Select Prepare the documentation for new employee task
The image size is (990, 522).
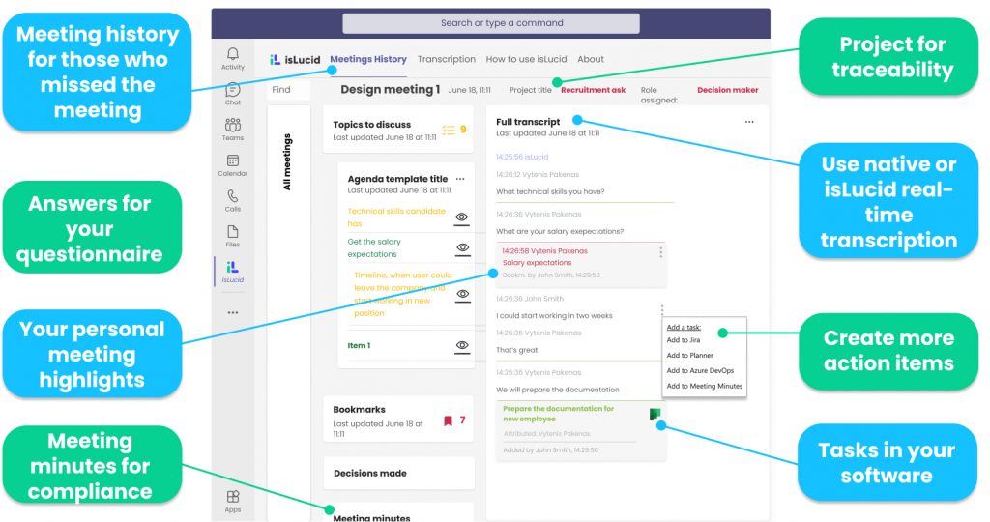581,430
